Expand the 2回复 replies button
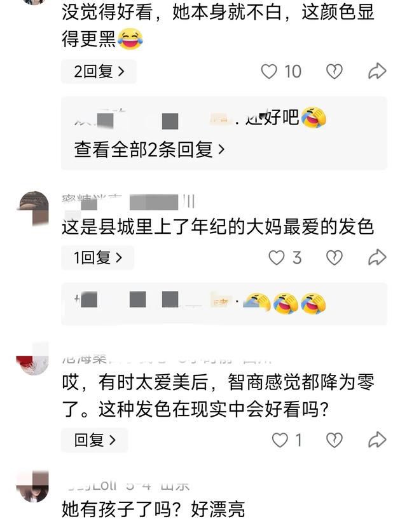Viewport: 407px width, 526px height. tap(99, 71)
